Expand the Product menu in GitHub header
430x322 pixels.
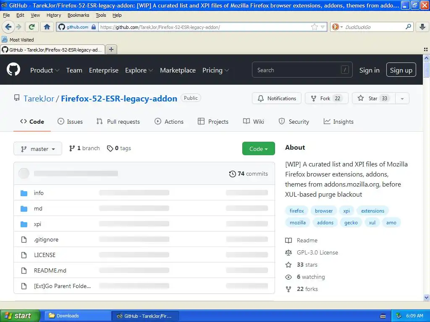tap(45, 70)
